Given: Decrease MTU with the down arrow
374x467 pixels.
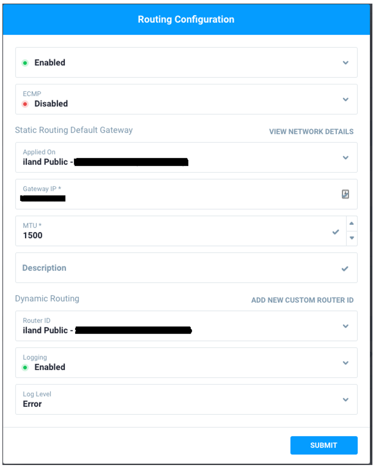Looking at the screenshot, I should (x=352, y=238).
